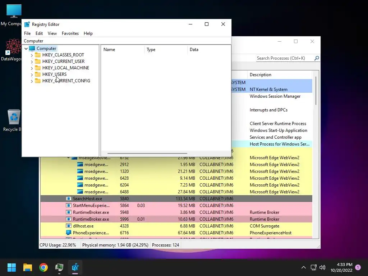Select the HKEY_CURRENT_CONFIG folder icon
Screen dimensions: 368x276
37,81
